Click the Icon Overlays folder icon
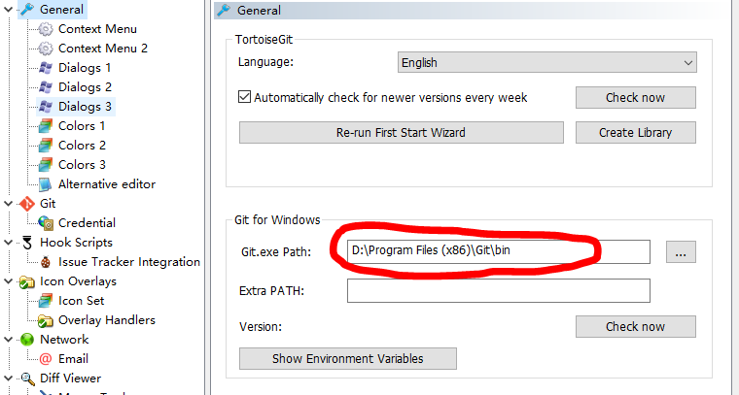This screenshot has height=395, width=739. (27, 281)
